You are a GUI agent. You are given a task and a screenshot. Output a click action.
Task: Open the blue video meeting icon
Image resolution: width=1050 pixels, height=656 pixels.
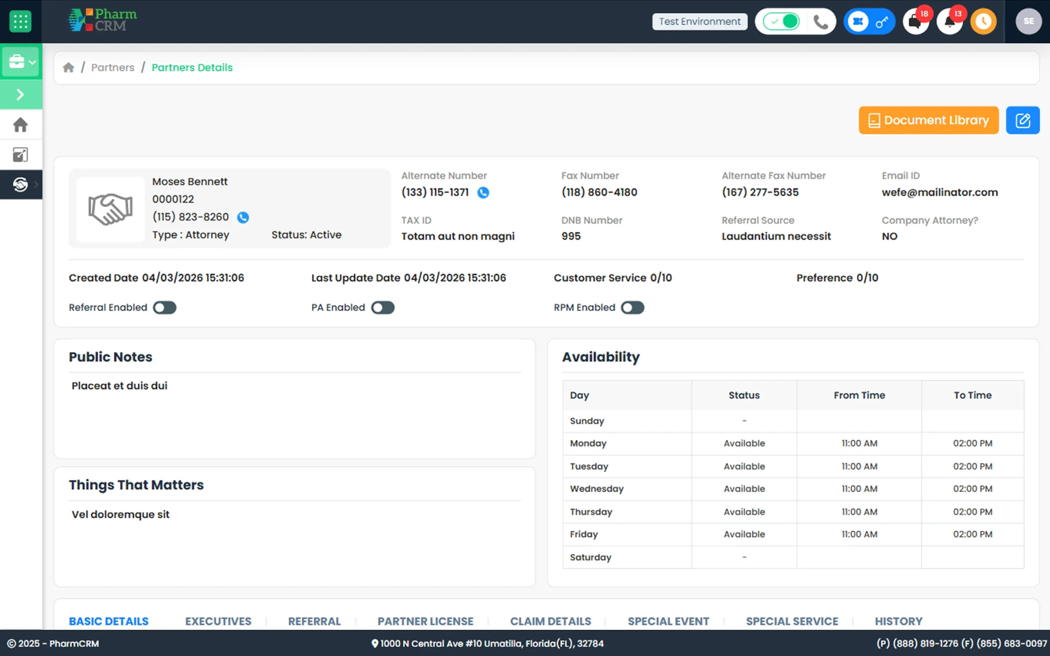[x=858, y=21]
